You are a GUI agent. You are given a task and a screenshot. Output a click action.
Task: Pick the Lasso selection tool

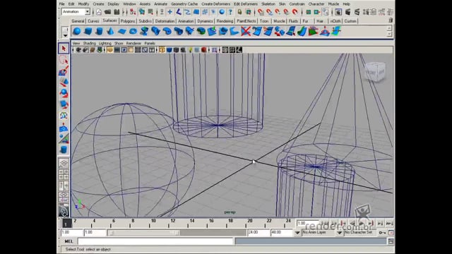point(64,60)
